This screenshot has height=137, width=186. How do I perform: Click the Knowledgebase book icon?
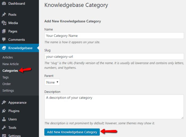coord(4,48)
